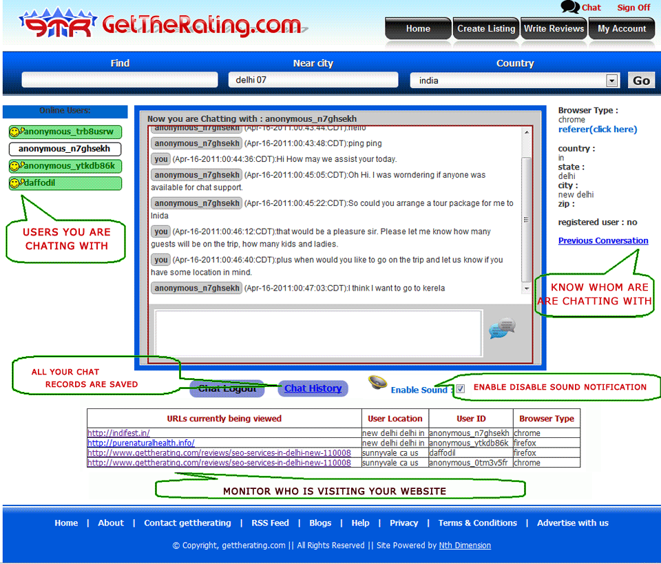Click the Chat link in header
This screenshot has height=564, width=661.
[x=591, y=8]
